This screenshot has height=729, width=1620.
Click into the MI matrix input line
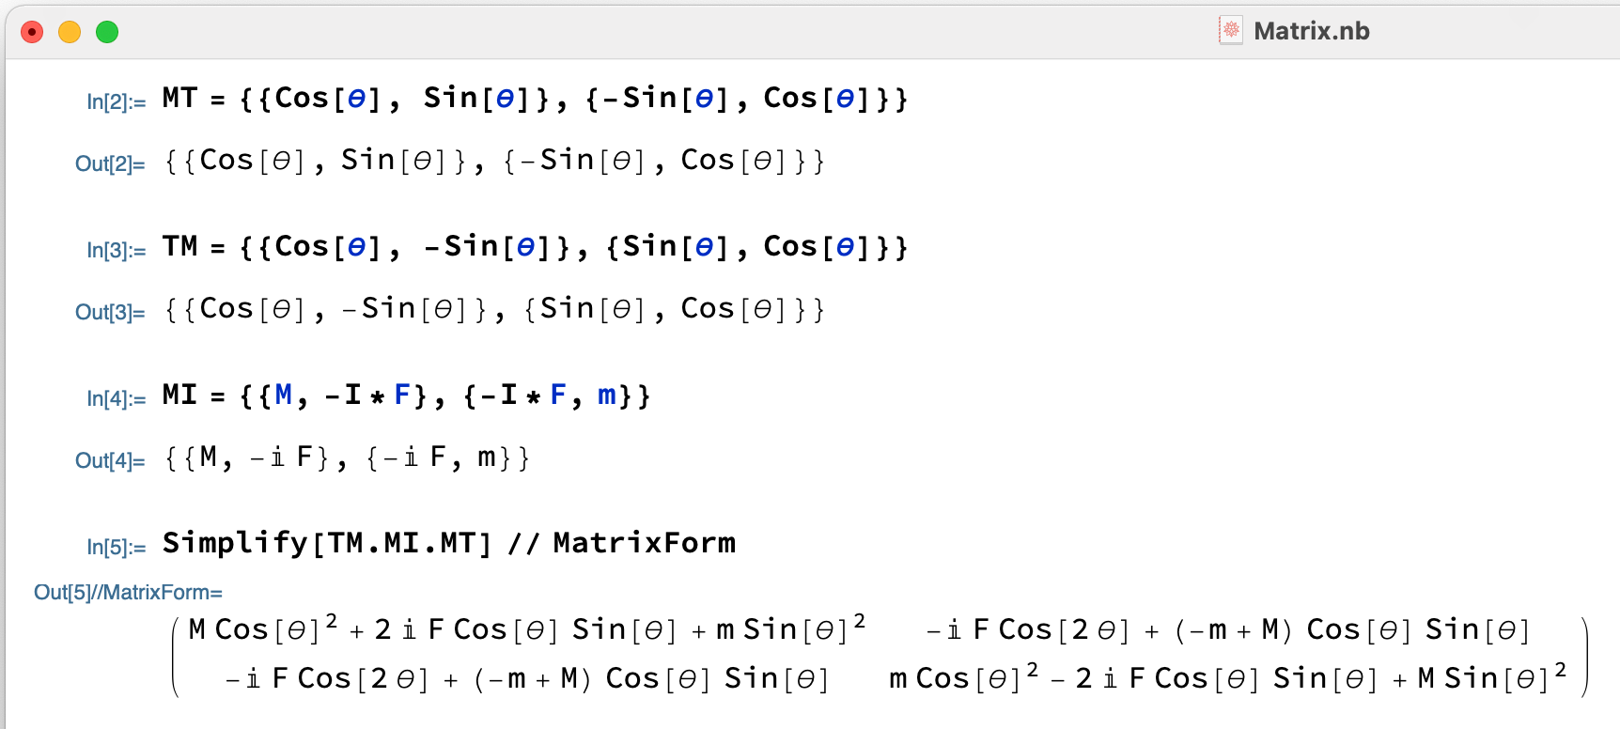405,396
